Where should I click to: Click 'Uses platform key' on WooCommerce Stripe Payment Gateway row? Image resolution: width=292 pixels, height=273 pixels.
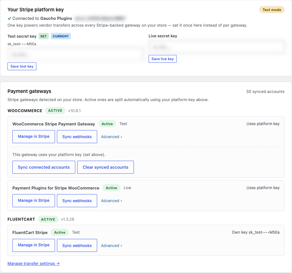click(x=263, y=124)
